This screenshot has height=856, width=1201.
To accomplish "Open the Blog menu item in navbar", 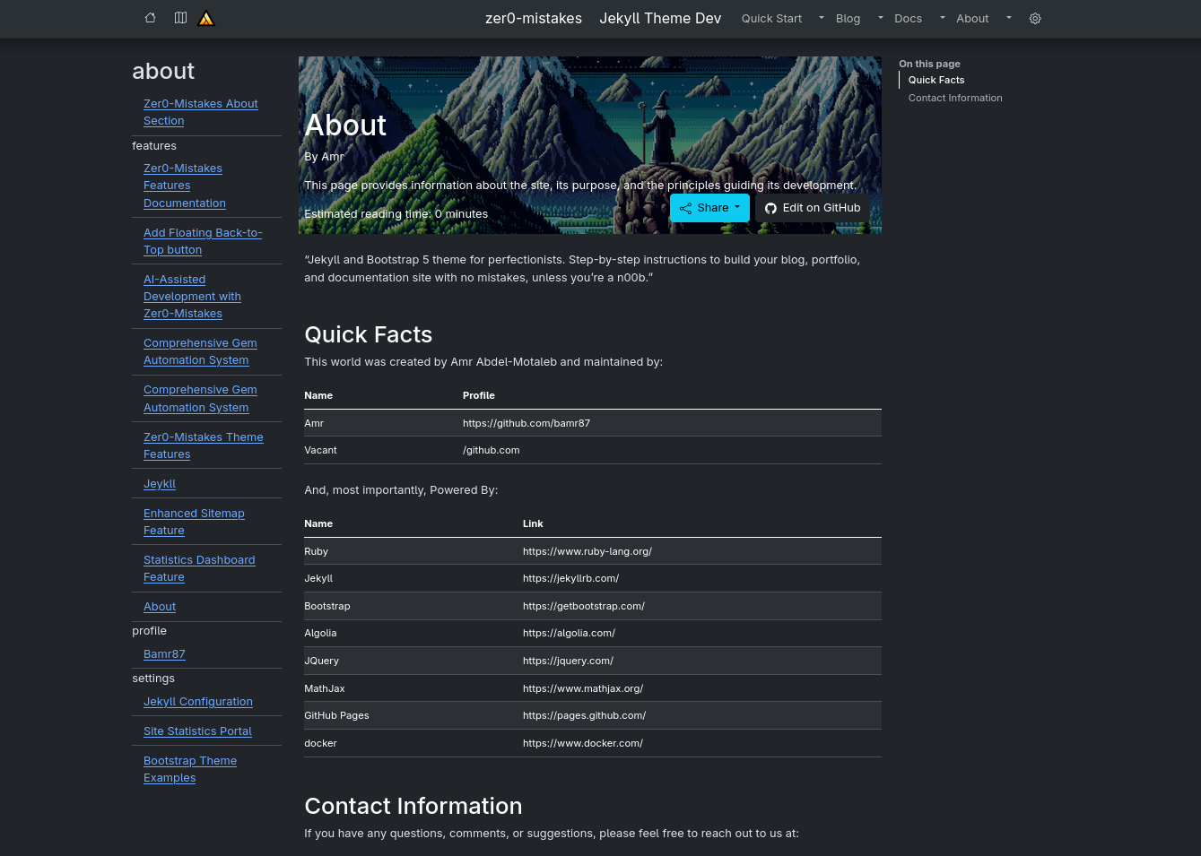I will click(x=848, y=19).
